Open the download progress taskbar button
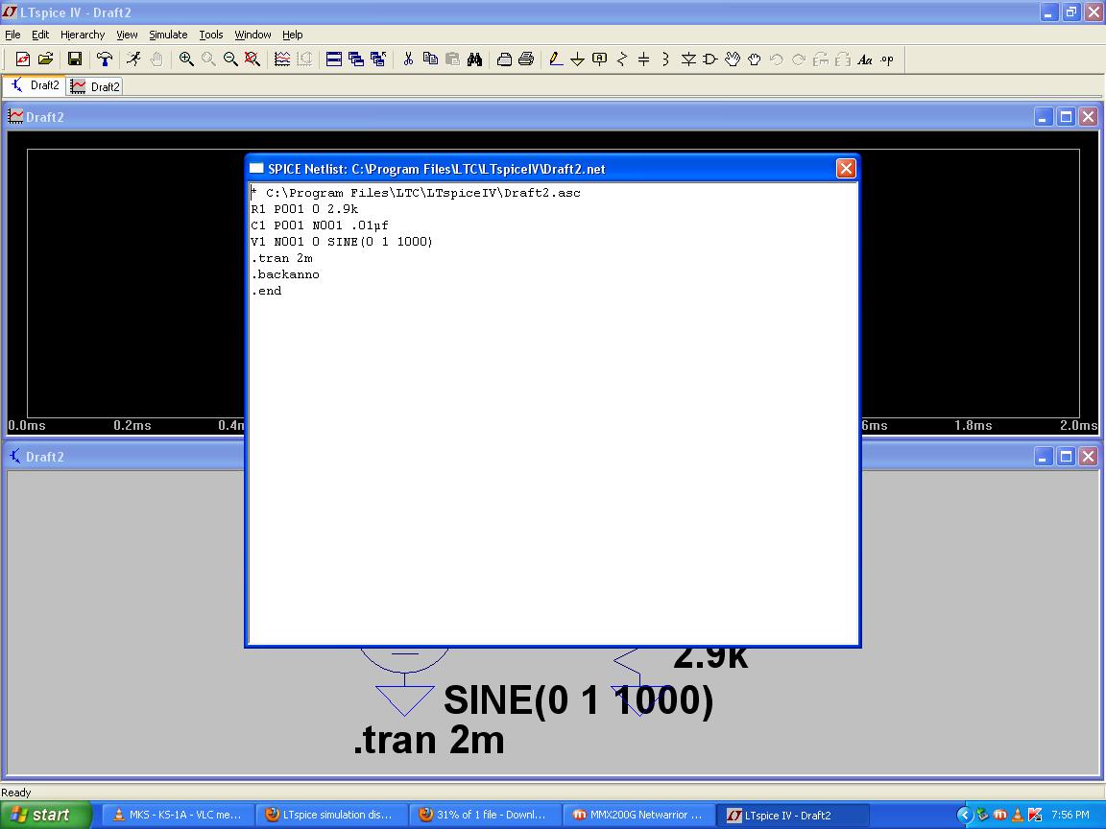This screenshot has width=1106, height=829. click(x=485, y=815)
